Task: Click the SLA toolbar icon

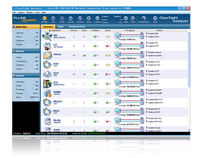Action: coord(53,18)
